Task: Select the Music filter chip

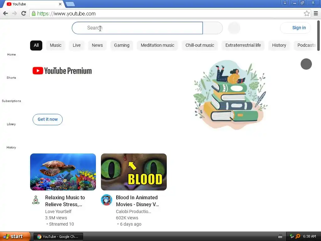Action: coord(56,45)
